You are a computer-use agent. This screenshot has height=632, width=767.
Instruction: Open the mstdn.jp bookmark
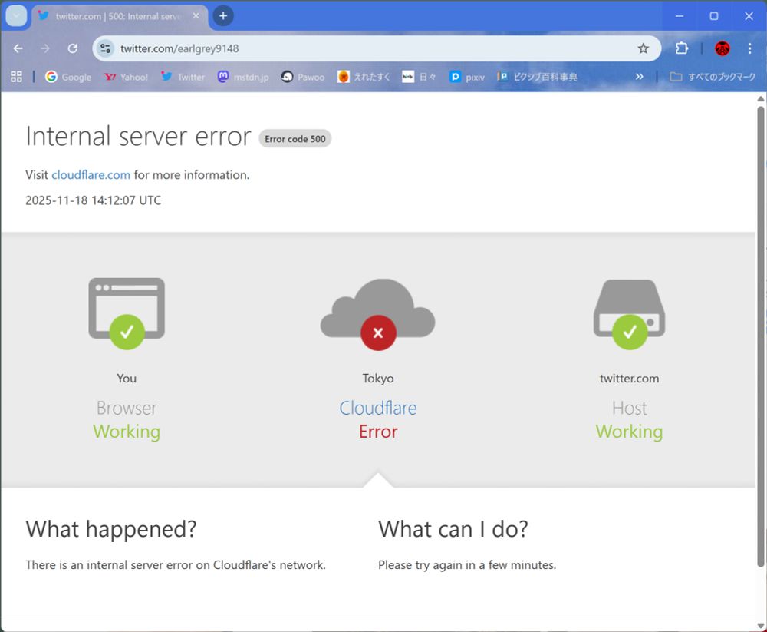pyautogui.click(x=244, y=77)
